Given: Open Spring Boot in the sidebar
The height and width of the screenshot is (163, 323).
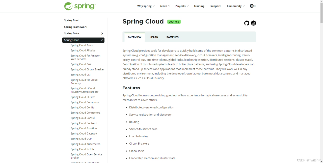Looking at the screenshot, I should tap(71, 20).
